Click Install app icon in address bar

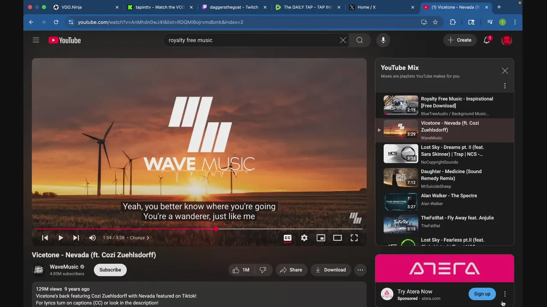coord(424,22)
